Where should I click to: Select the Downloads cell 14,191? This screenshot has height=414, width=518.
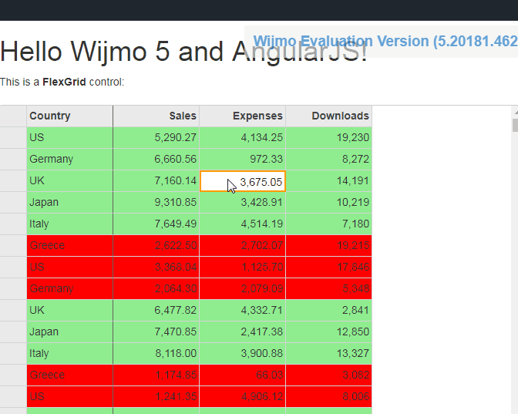coord(329,181)
